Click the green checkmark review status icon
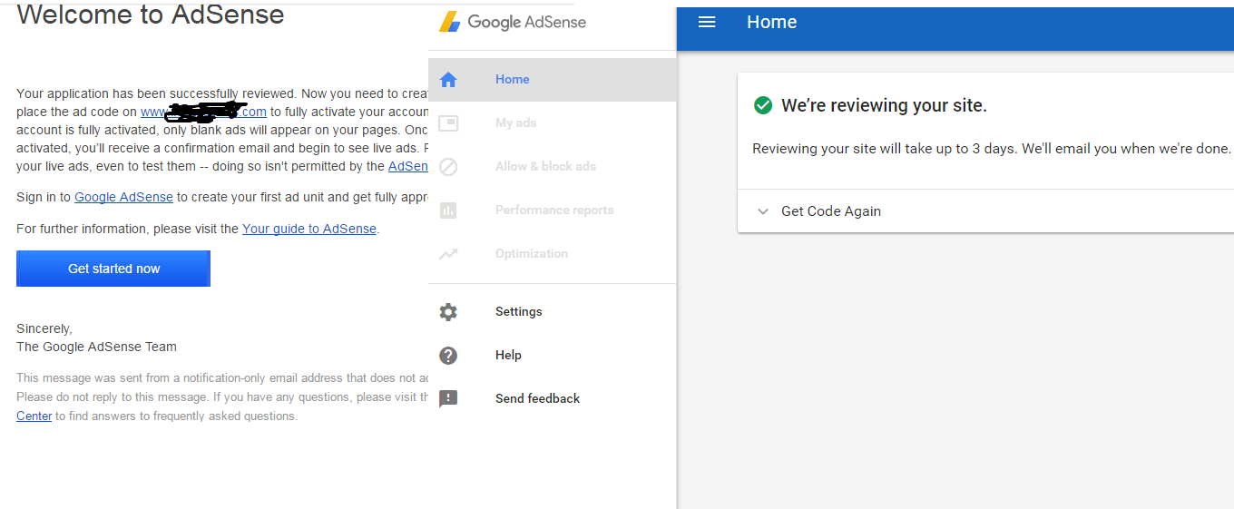Screen dimensions: 1234x509 [763, 105]
